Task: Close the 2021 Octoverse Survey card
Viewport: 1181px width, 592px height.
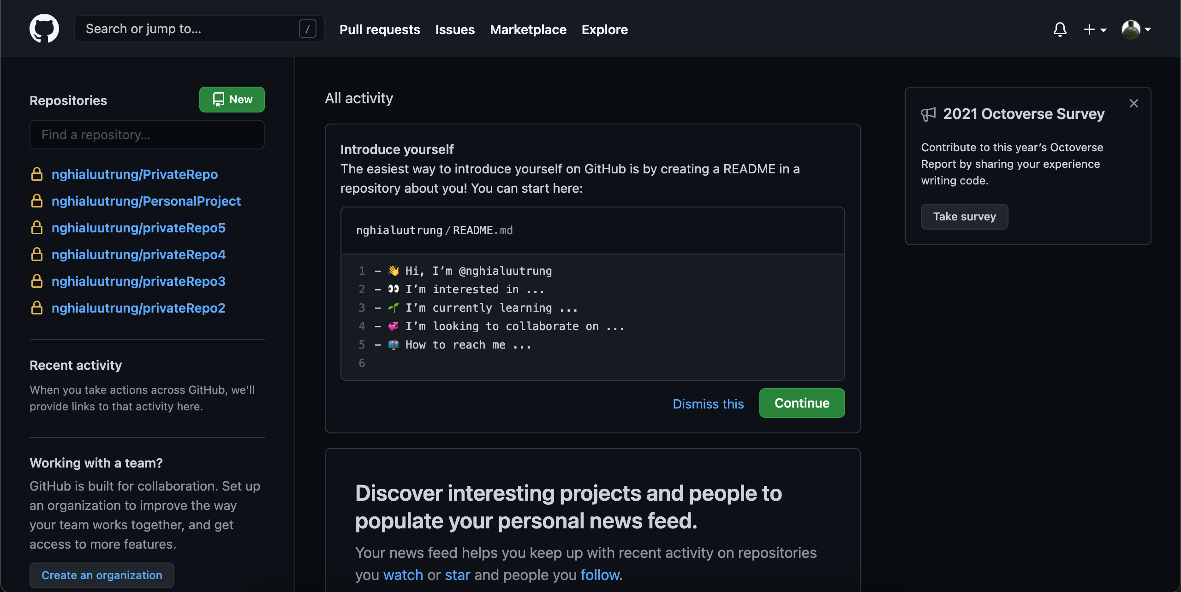Action: pos(1134,103)
